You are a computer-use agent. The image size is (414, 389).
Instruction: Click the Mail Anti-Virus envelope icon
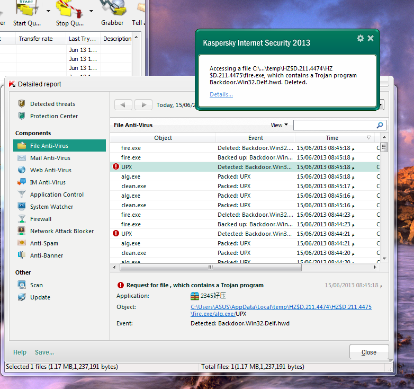[22, 158]
